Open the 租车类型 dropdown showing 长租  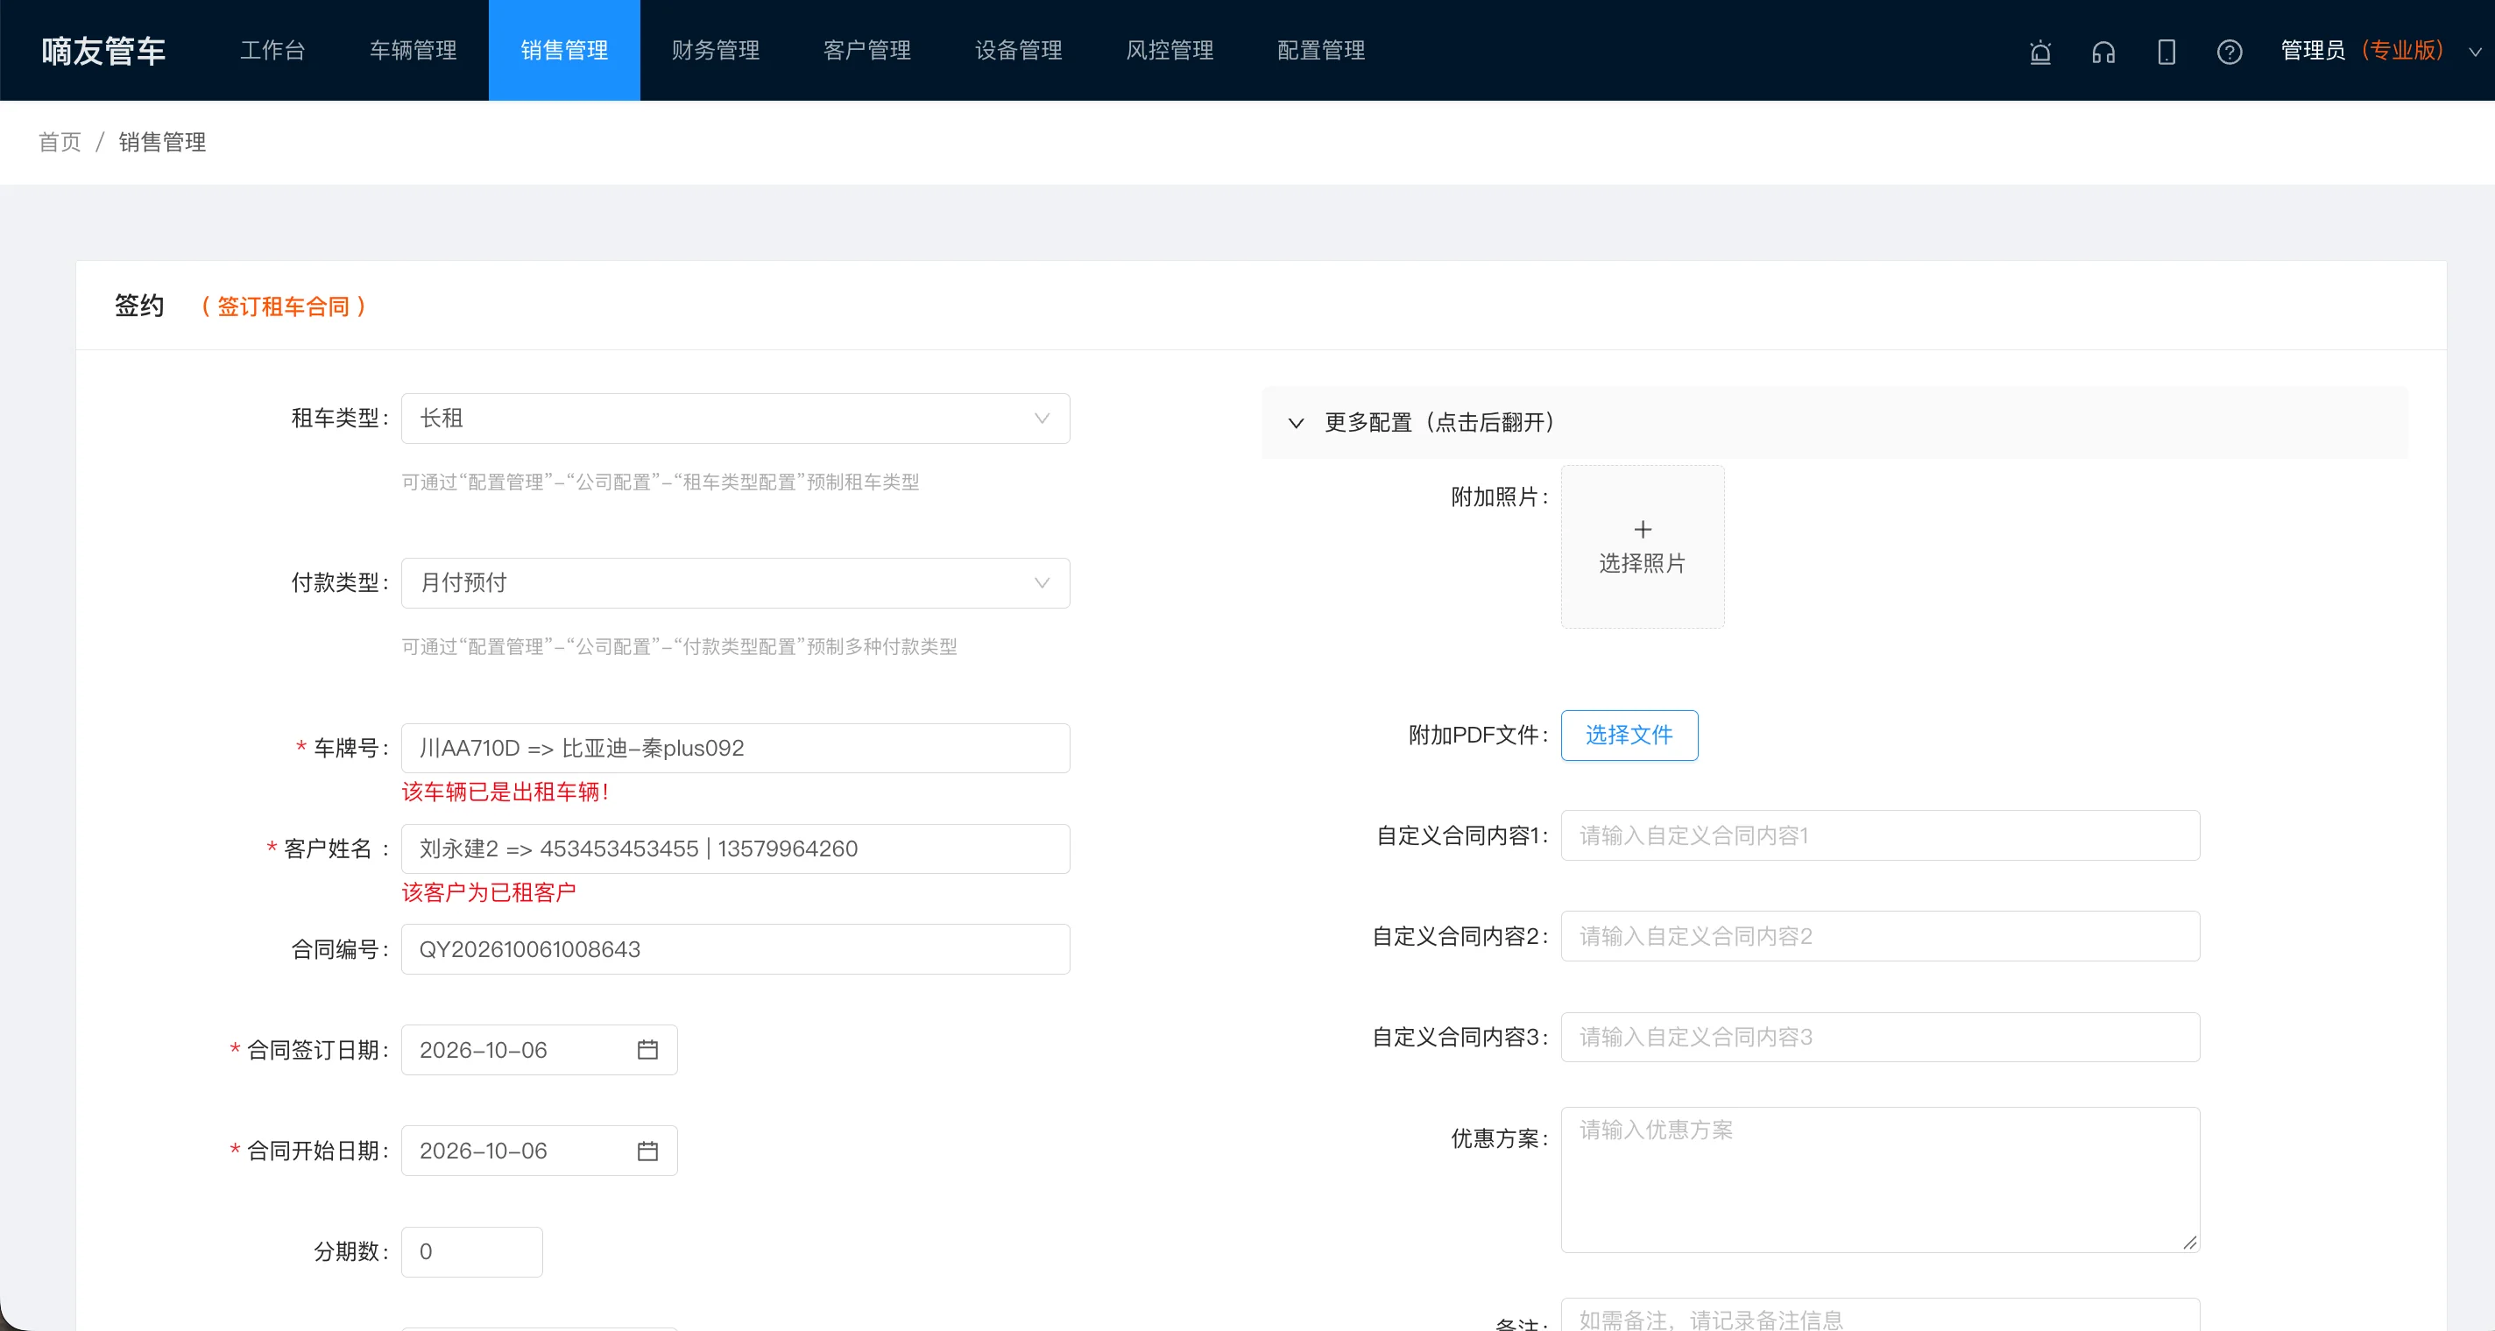pos(735,419)
